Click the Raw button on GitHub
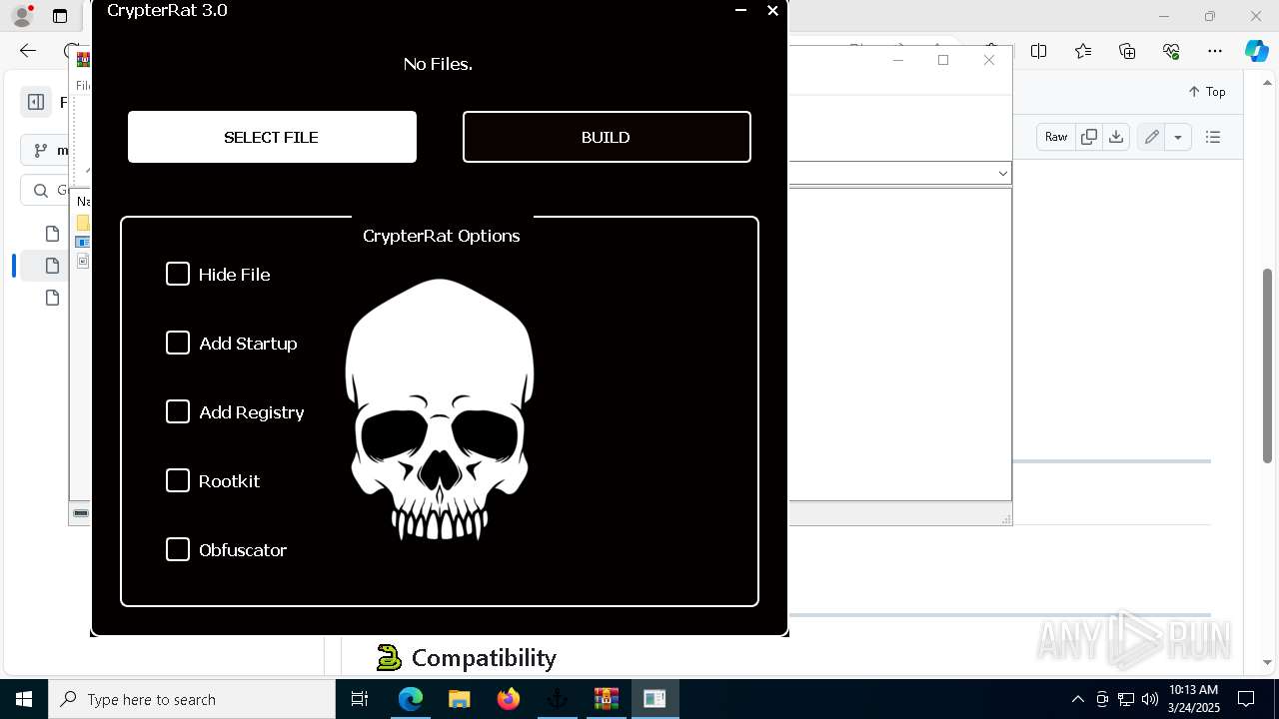The height and width of the screenshot is (719, 1279). (x=1056, y=137)
